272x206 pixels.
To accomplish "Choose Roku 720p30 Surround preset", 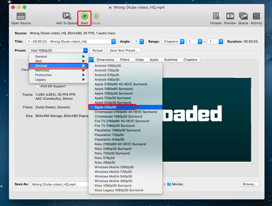I will 125,153.
